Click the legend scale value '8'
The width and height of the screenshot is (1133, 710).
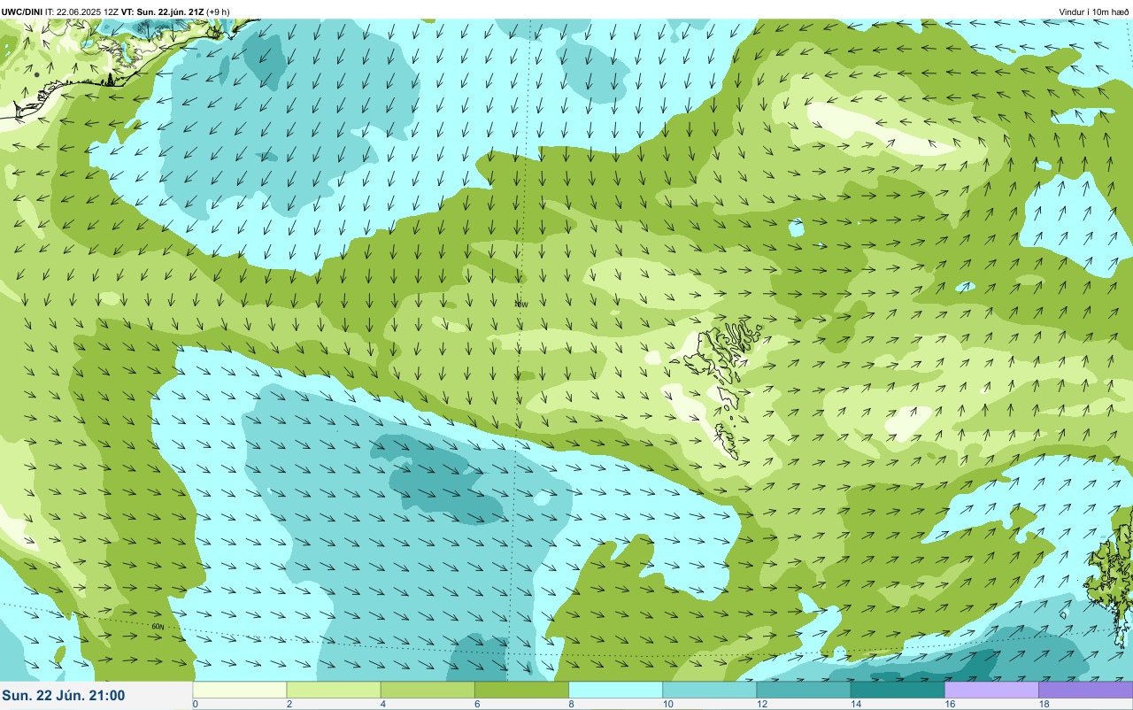tap(571, 705)
